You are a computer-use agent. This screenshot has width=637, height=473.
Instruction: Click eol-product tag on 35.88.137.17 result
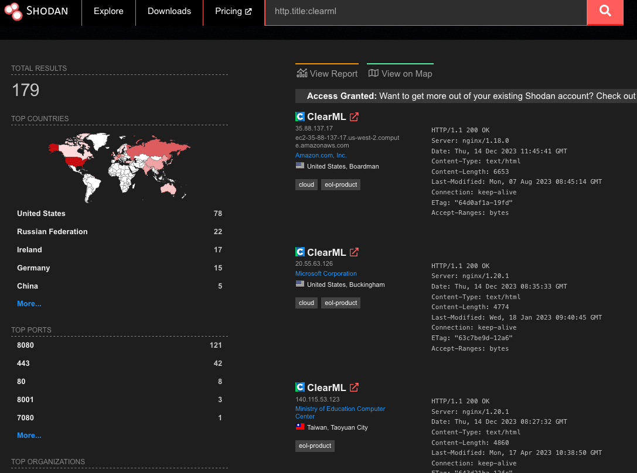[341, 184]
